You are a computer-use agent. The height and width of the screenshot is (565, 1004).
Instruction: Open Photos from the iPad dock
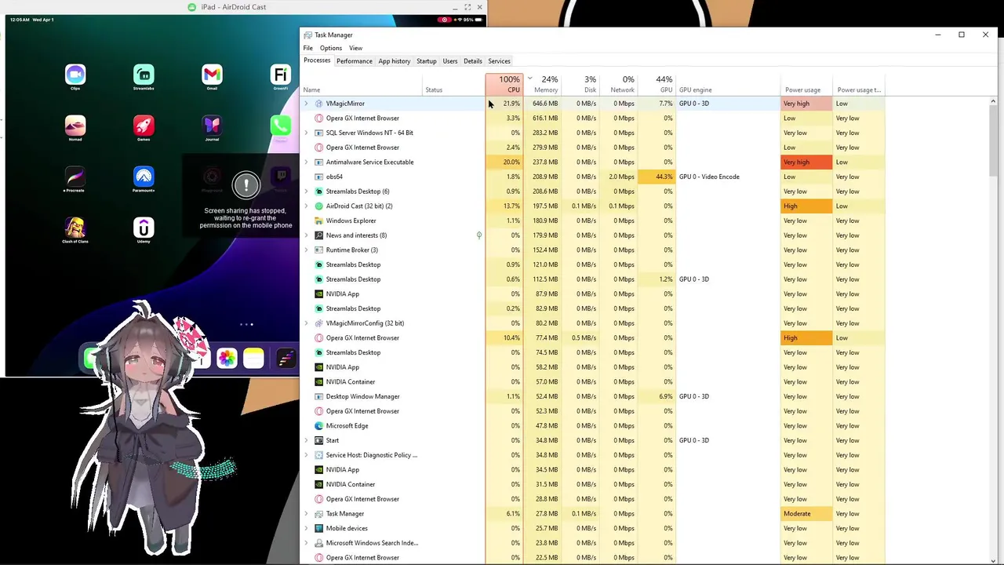[227, 359]
